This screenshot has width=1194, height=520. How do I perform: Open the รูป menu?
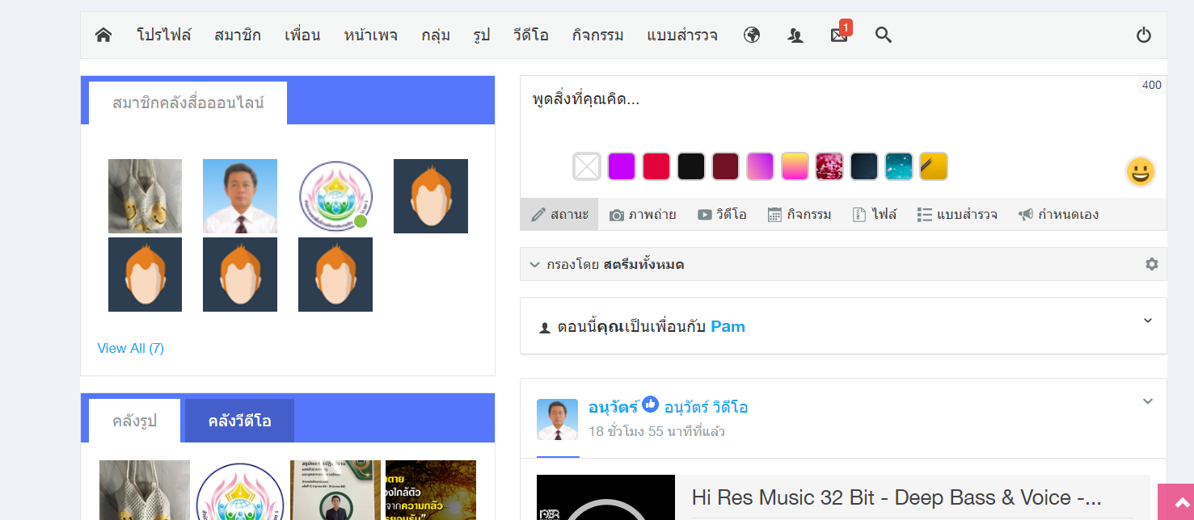(482, 35)
